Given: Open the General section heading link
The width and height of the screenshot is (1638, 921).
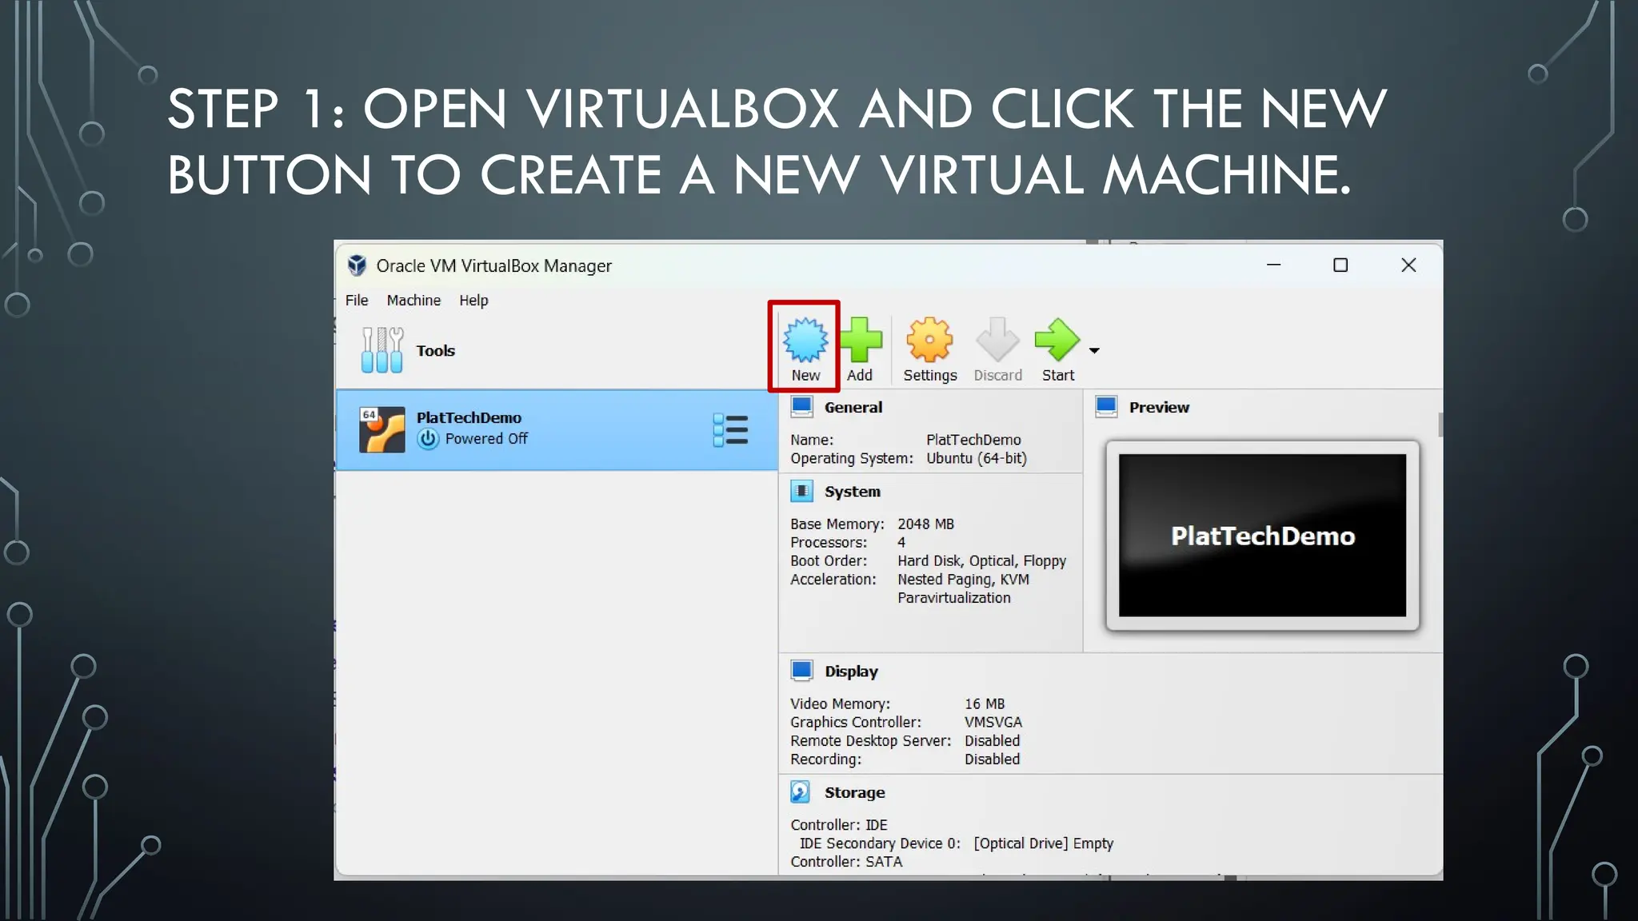Looking at the screenshot, I should tap(853, 407).
